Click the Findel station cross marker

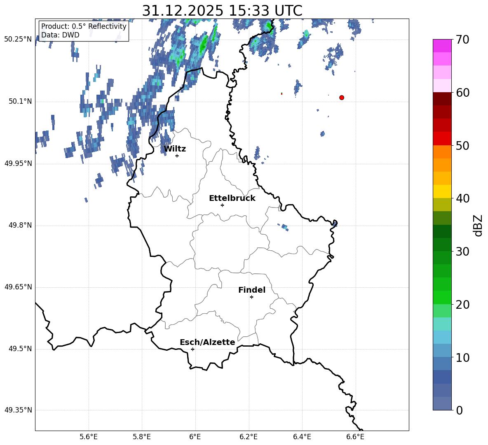251,297
